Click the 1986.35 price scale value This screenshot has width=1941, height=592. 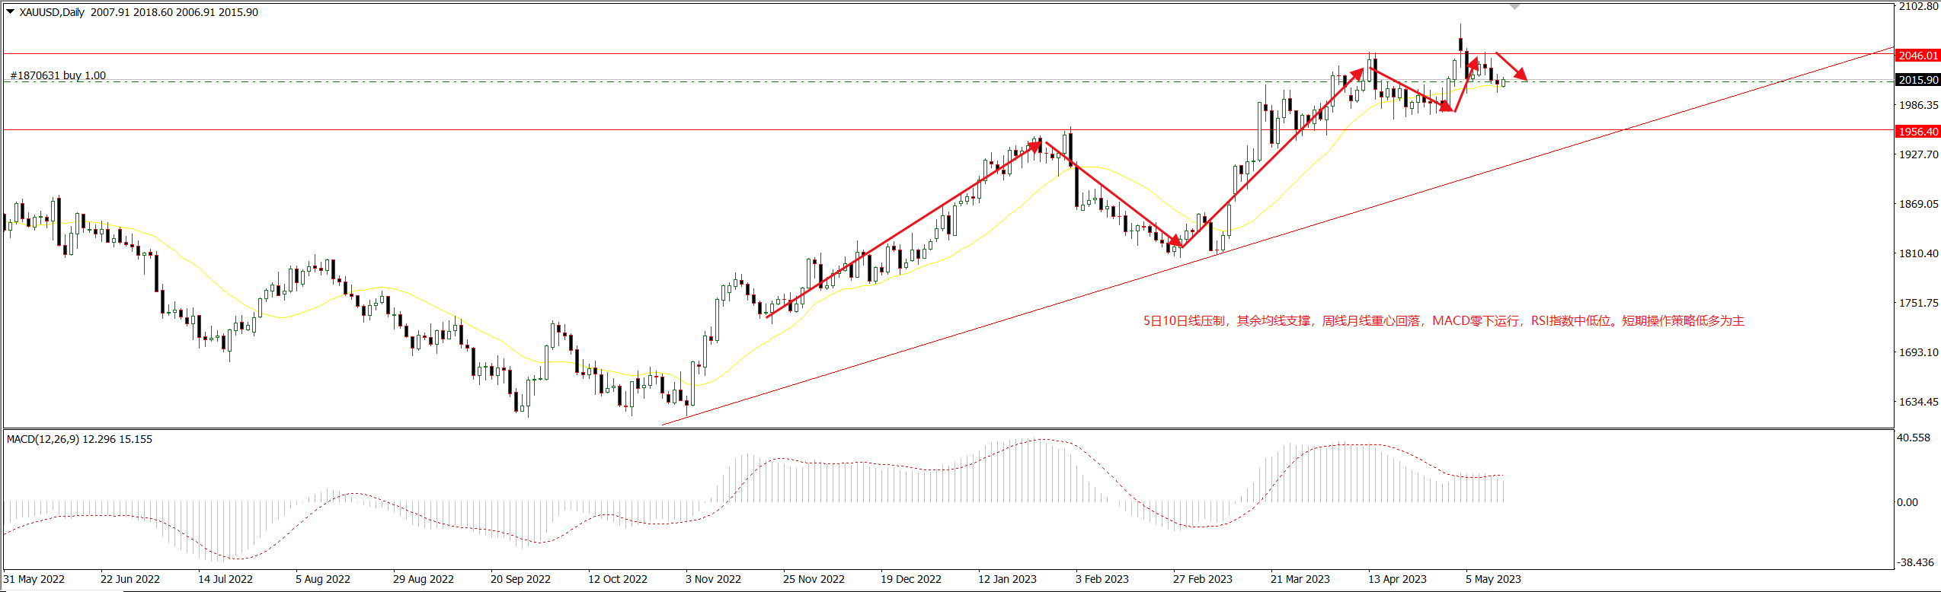point(1919,105)
